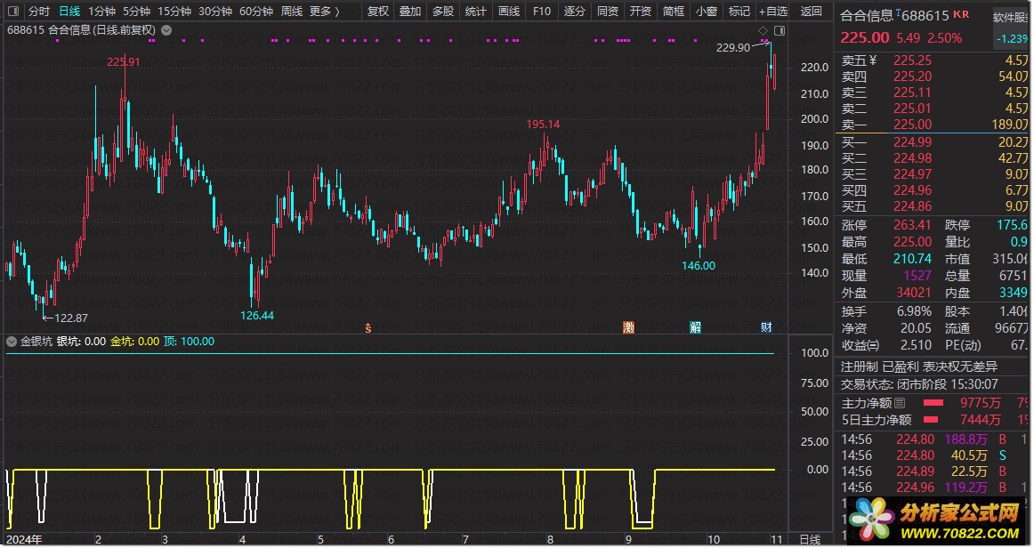Viewport: 1034px width, 548px height.
Task: Switch to 5分钟 period
Action: point(136,12)
